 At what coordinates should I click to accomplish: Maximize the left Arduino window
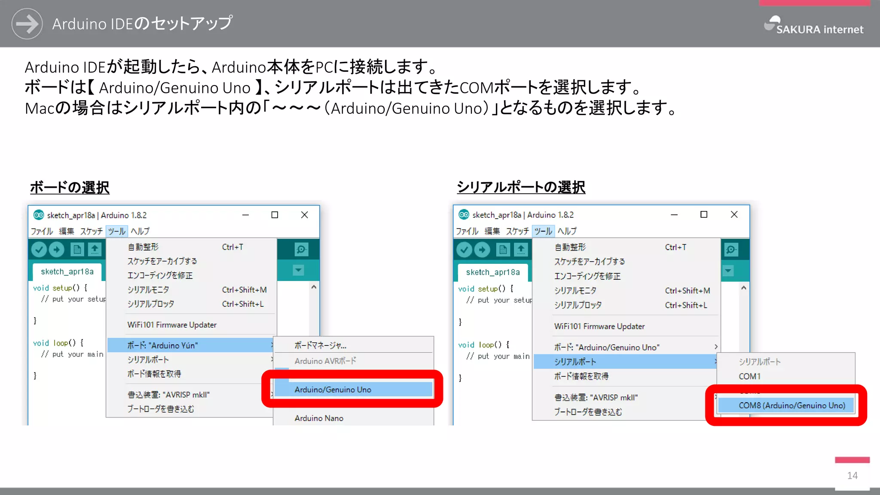(275, 215)
